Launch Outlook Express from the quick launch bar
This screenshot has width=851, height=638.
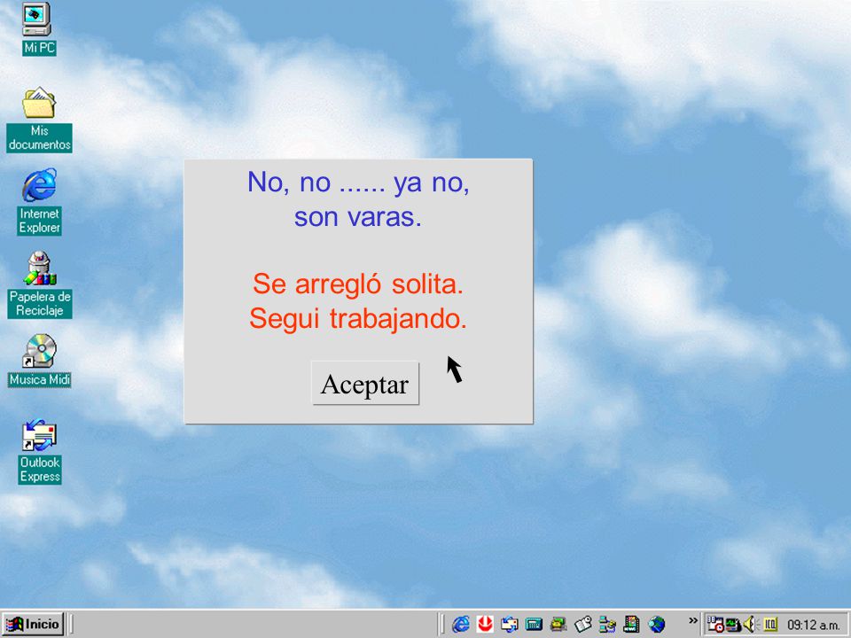click(509, 625)
